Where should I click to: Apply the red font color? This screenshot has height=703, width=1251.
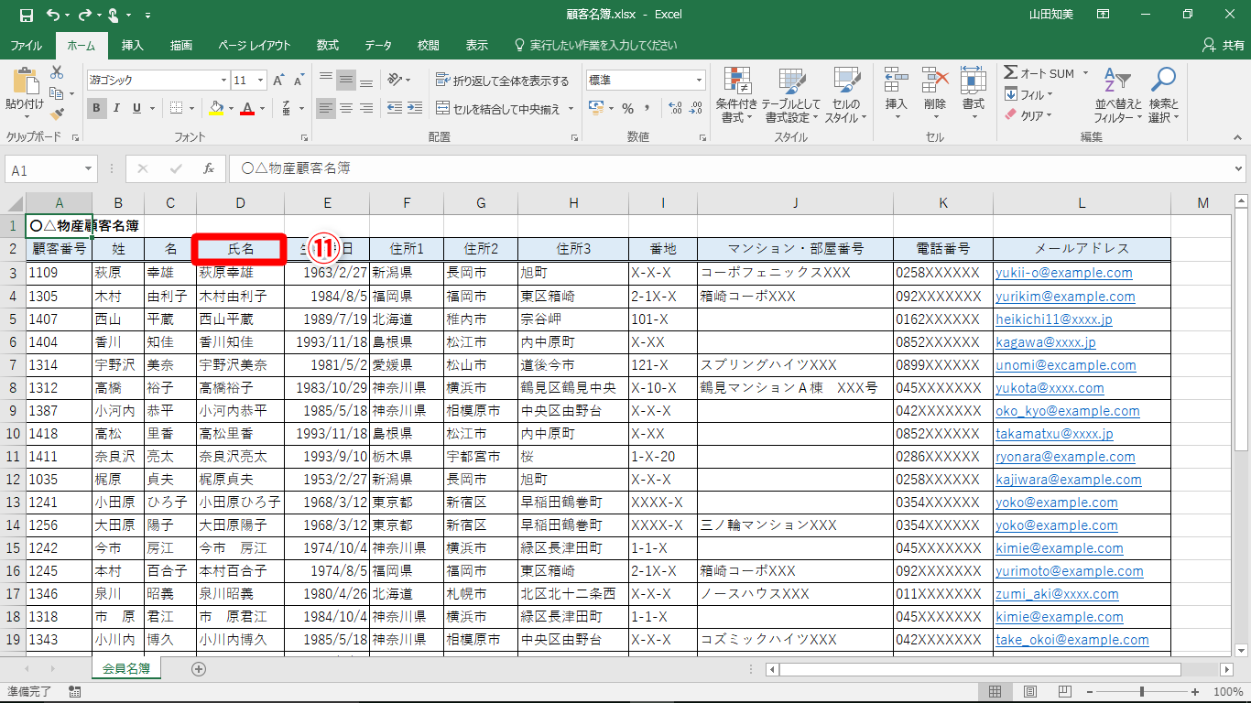tap(246, 108)
